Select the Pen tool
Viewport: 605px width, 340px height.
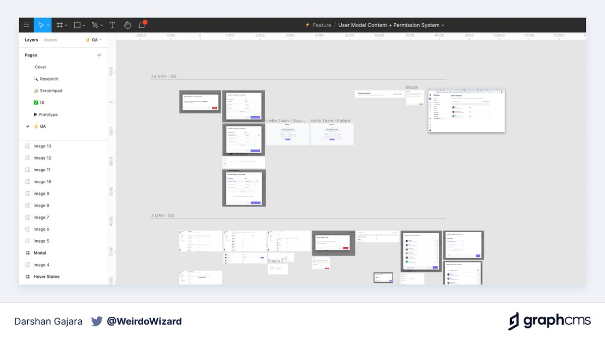(95, 25)
